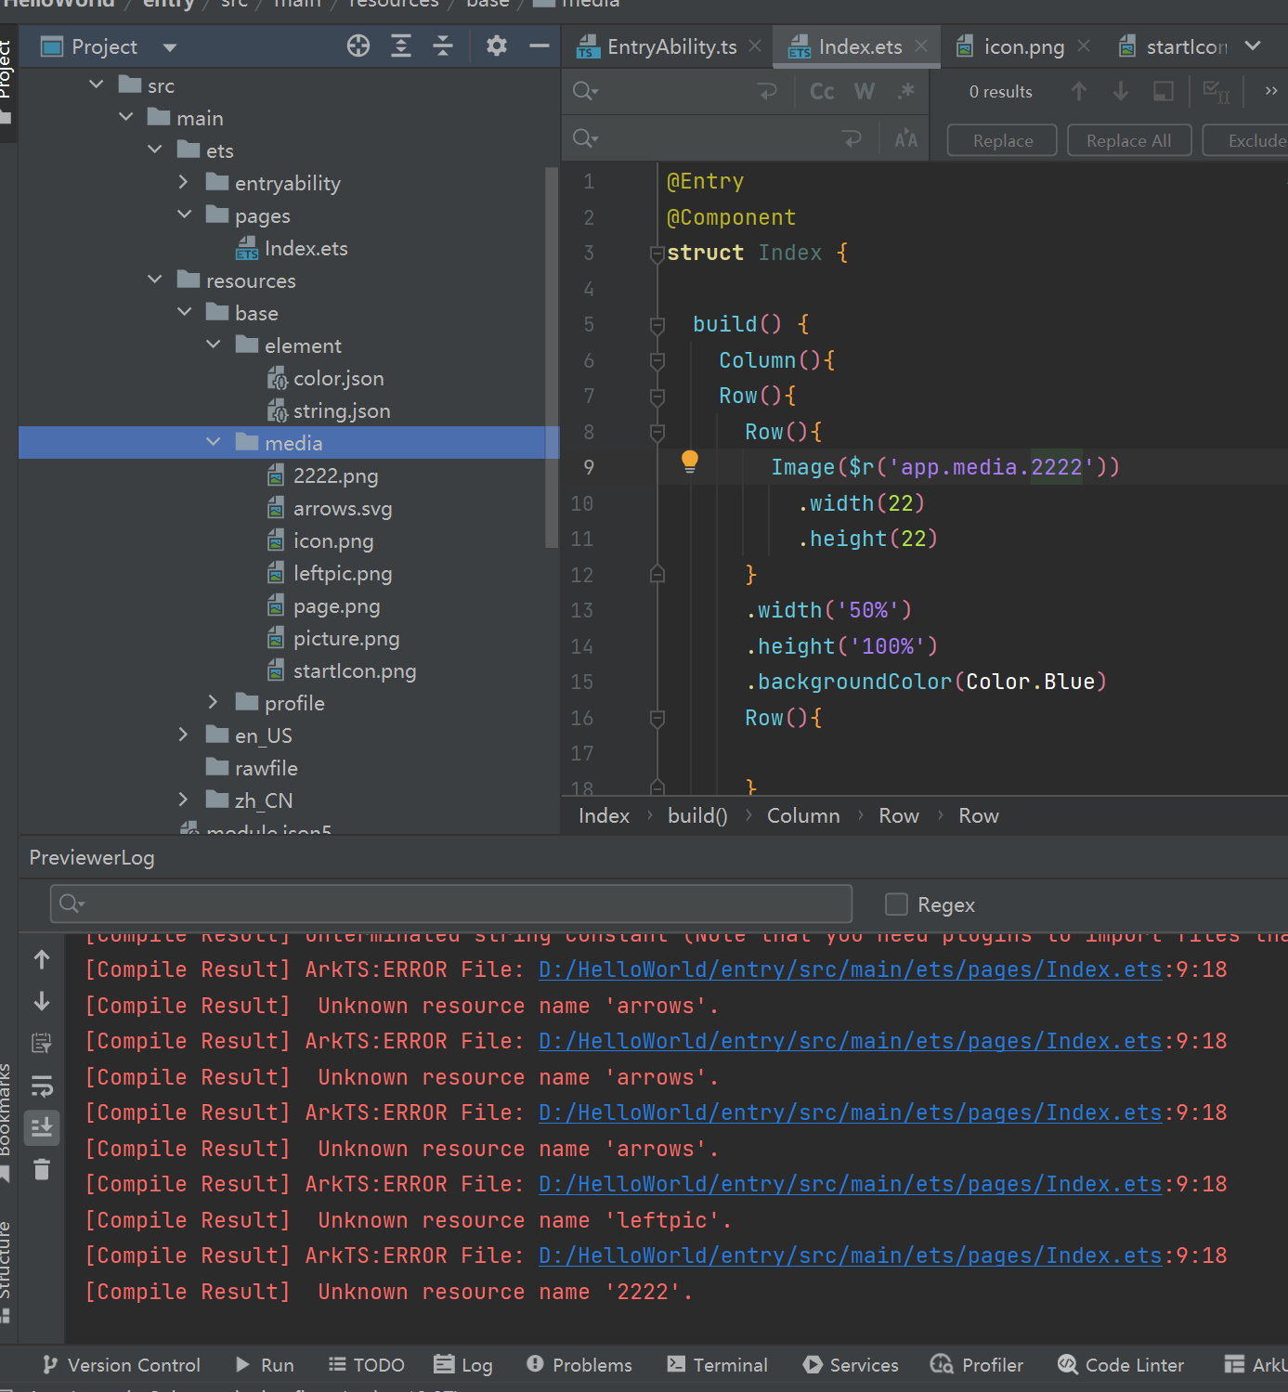Toggle soft-wrap in PreviewerLog
The width and height of the screenshot is (1288, 1392).
[x=42, y=1086]
